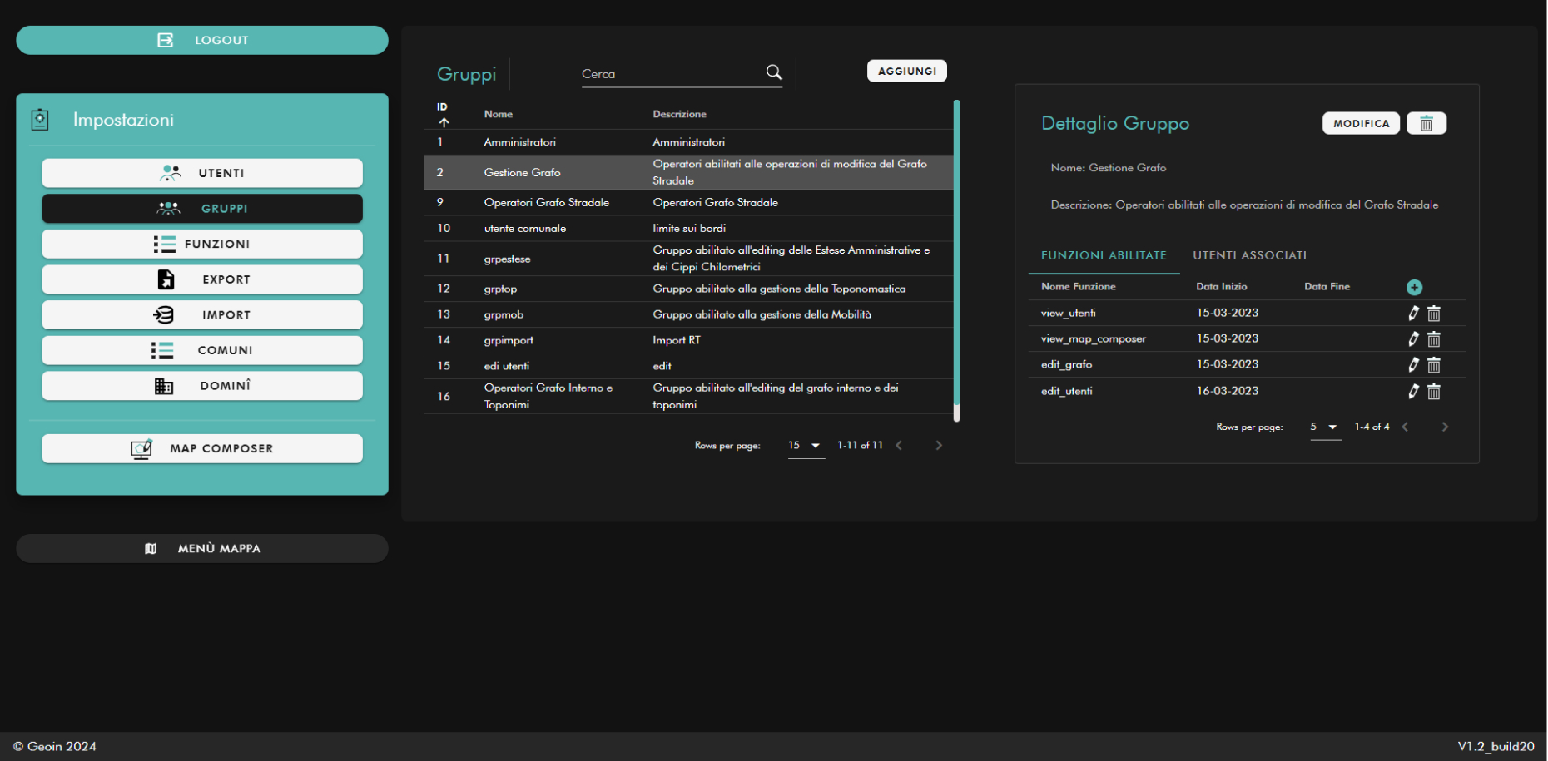Go to previous page of groups table
This screenshot has width=1548, height=761.
899,446
